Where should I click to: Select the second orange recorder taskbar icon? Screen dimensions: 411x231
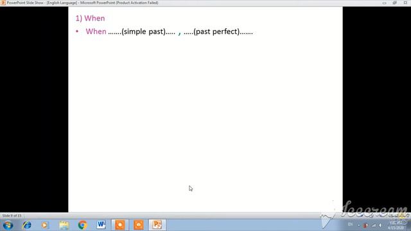(139, 225)
